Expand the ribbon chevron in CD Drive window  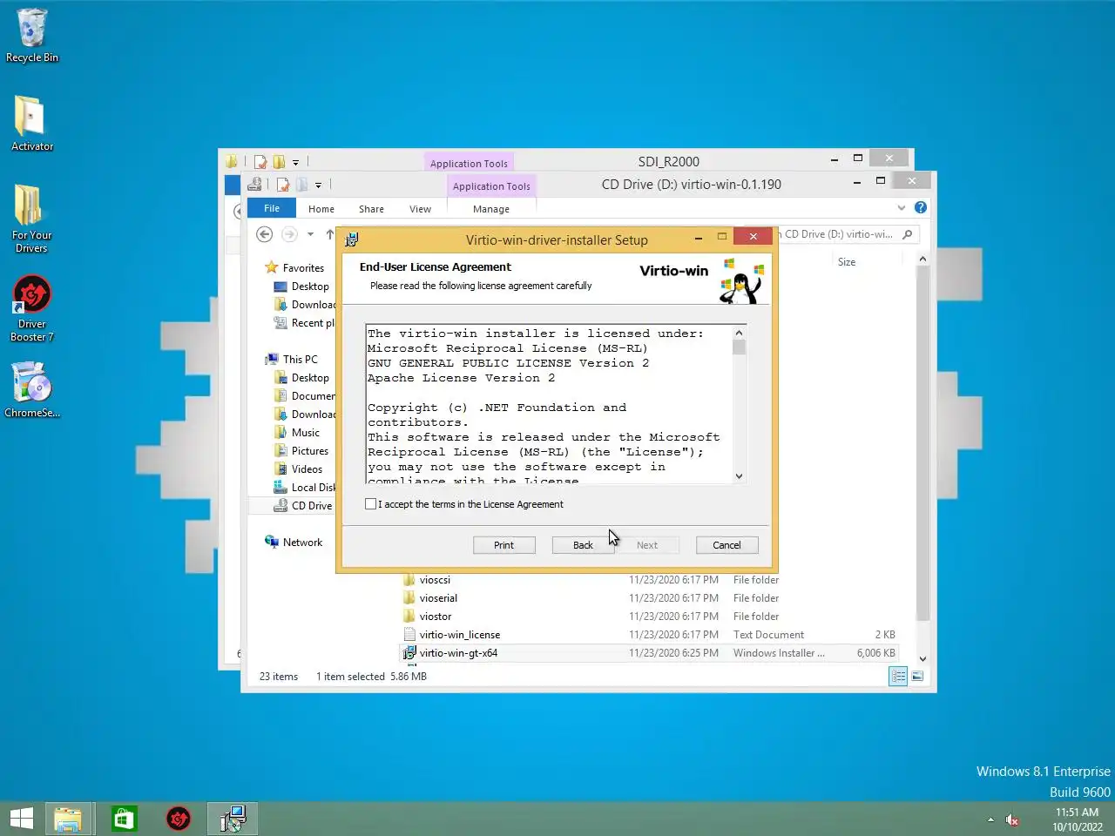click(902, 207)
